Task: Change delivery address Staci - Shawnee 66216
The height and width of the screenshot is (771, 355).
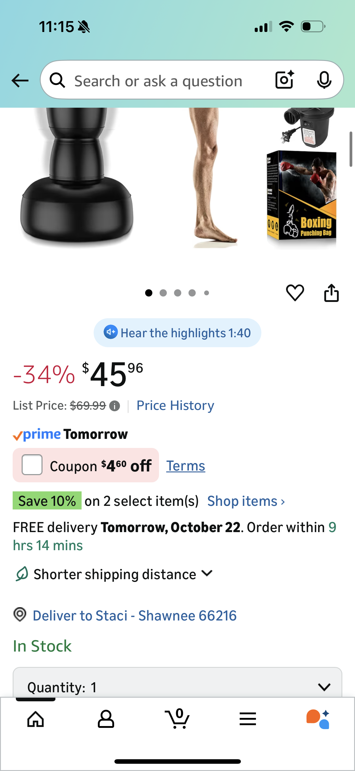Action: [x=134, y=616]
